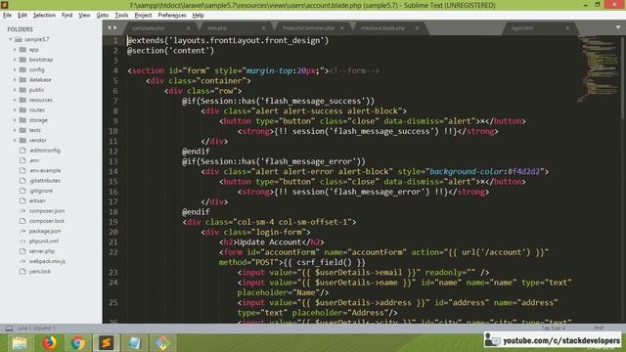626x352 pixels.
Task: Click the bootstrap folder icon
Action: pos(22,60)
